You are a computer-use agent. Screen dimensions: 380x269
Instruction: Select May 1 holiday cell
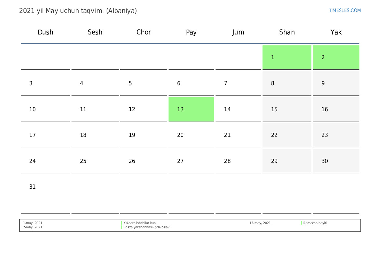point(287,57)
